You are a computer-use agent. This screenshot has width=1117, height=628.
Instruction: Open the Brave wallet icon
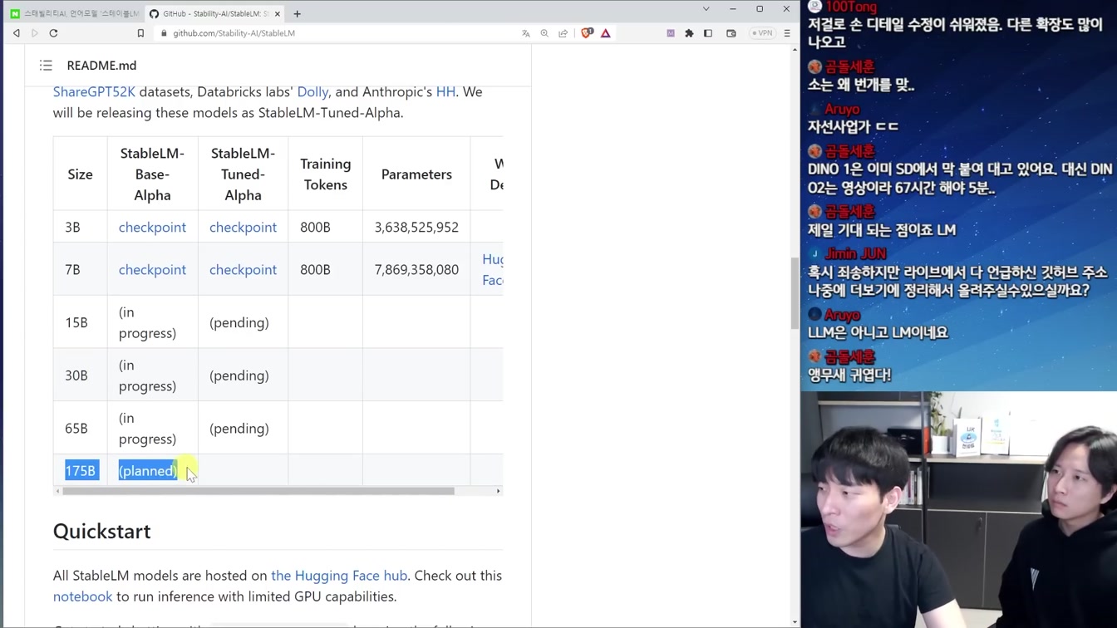pos(731,33)
